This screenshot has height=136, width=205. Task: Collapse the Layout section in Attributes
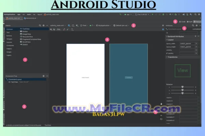pos(167,40)
